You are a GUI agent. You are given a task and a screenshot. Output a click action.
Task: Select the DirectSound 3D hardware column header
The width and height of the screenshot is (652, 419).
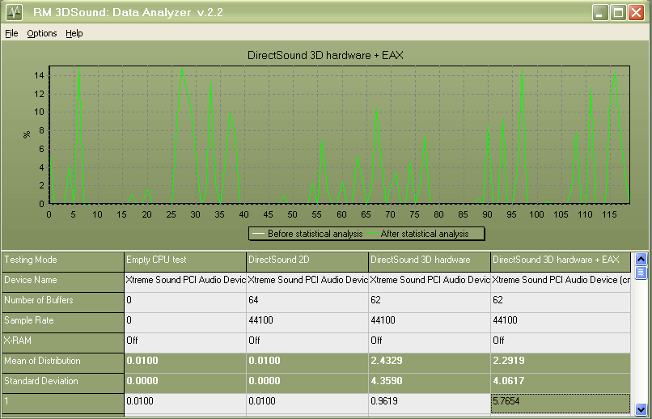429,260
